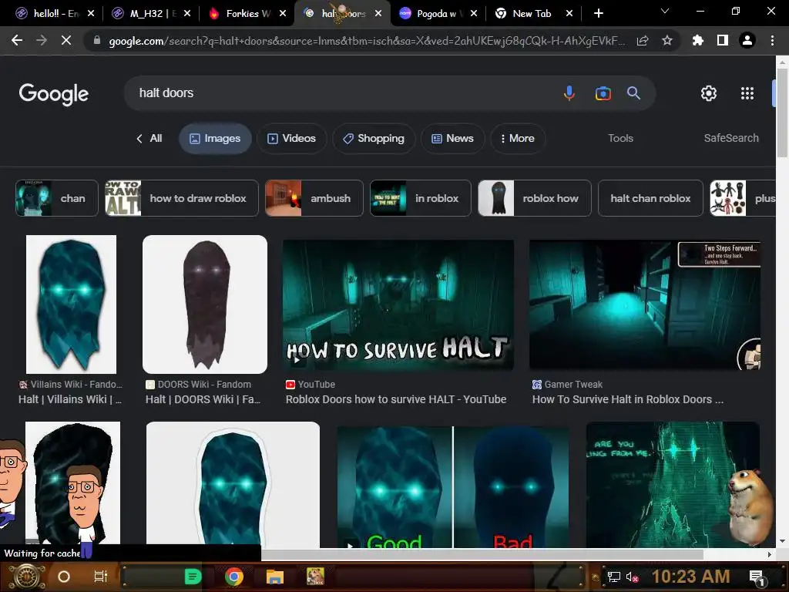Expand the More filters dropdown
This screenshot has height=592, width=789.
pyautogui.click(x=518, y=139)
